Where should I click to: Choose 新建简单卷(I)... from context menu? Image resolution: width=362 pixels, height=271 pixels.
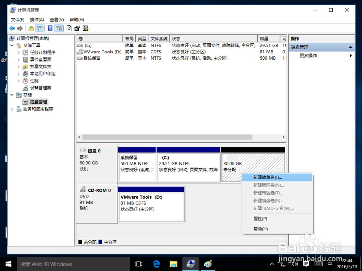click(277, 177)
